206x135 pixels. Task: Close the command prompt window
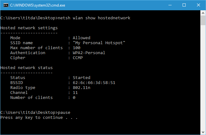[198, 5]
